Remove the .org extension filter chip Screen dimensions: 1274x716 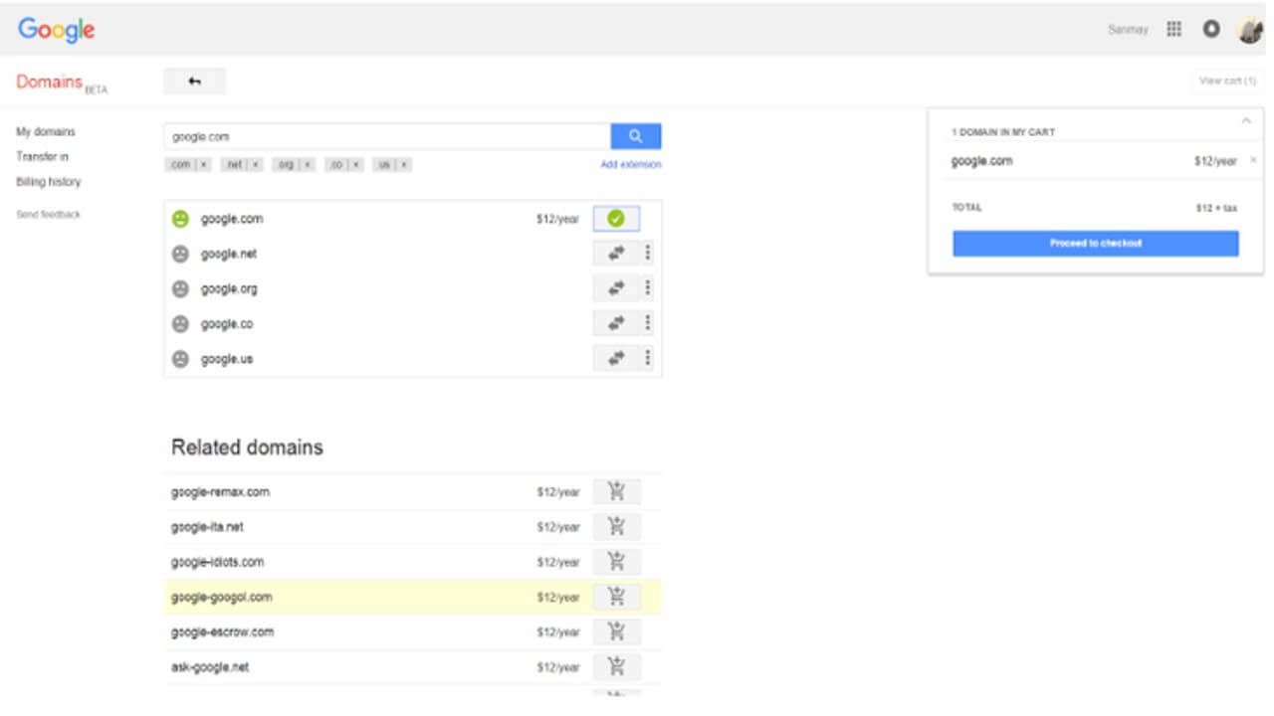point(308,165)
